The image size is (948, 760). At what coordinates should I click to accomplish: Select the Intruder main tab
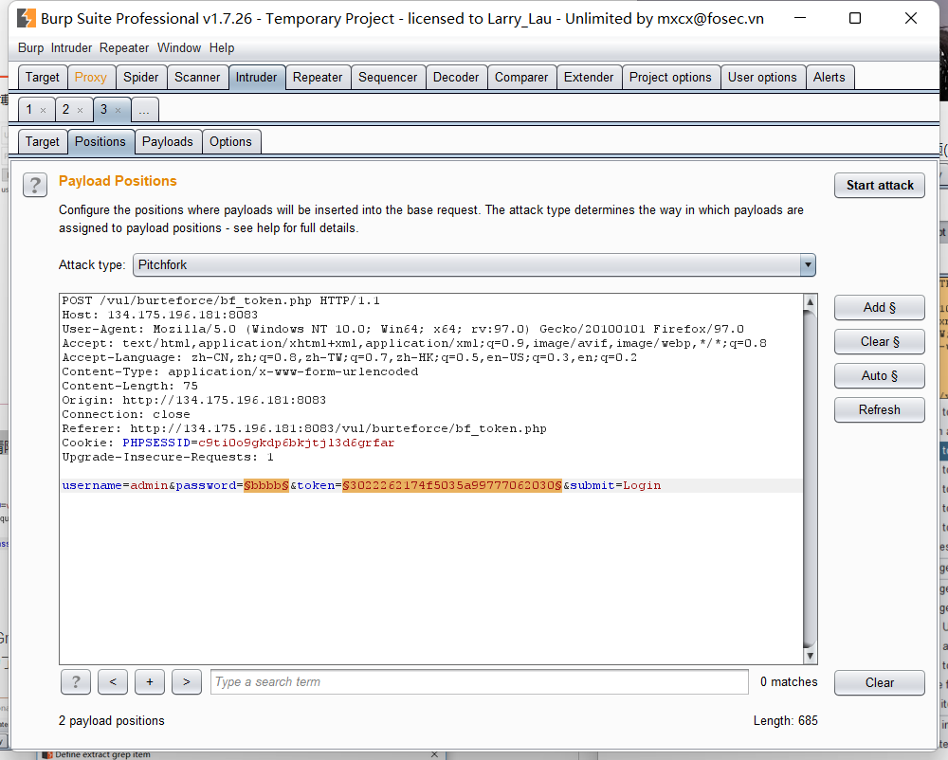click(x=256, y=78)
